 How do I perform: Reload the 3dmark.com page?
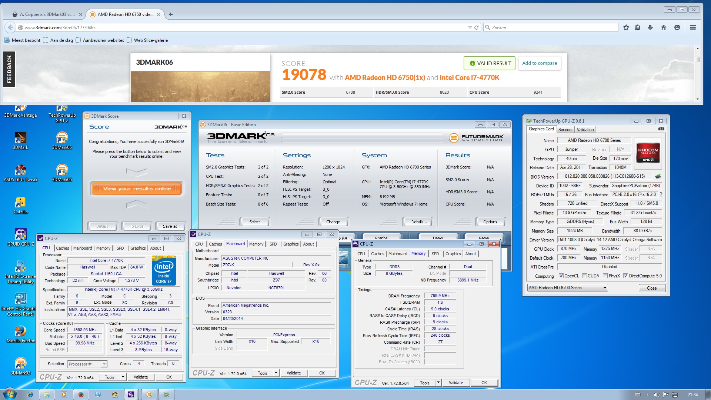click(x=477, y=27)
